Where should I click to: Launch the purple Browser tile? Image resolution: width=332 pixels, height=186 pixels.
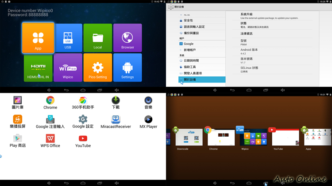127,38
